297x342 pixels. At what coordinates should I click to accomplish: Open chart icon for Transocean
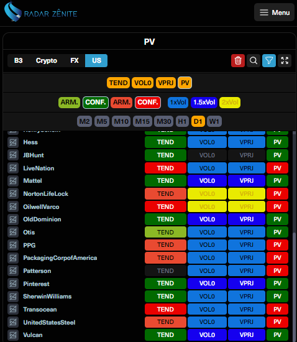click(x=13, y=309)
